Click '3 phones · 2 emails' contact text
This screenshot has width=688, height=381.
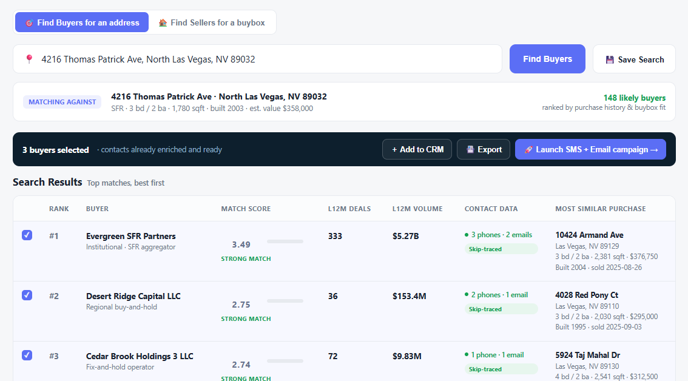pos(502,235)
